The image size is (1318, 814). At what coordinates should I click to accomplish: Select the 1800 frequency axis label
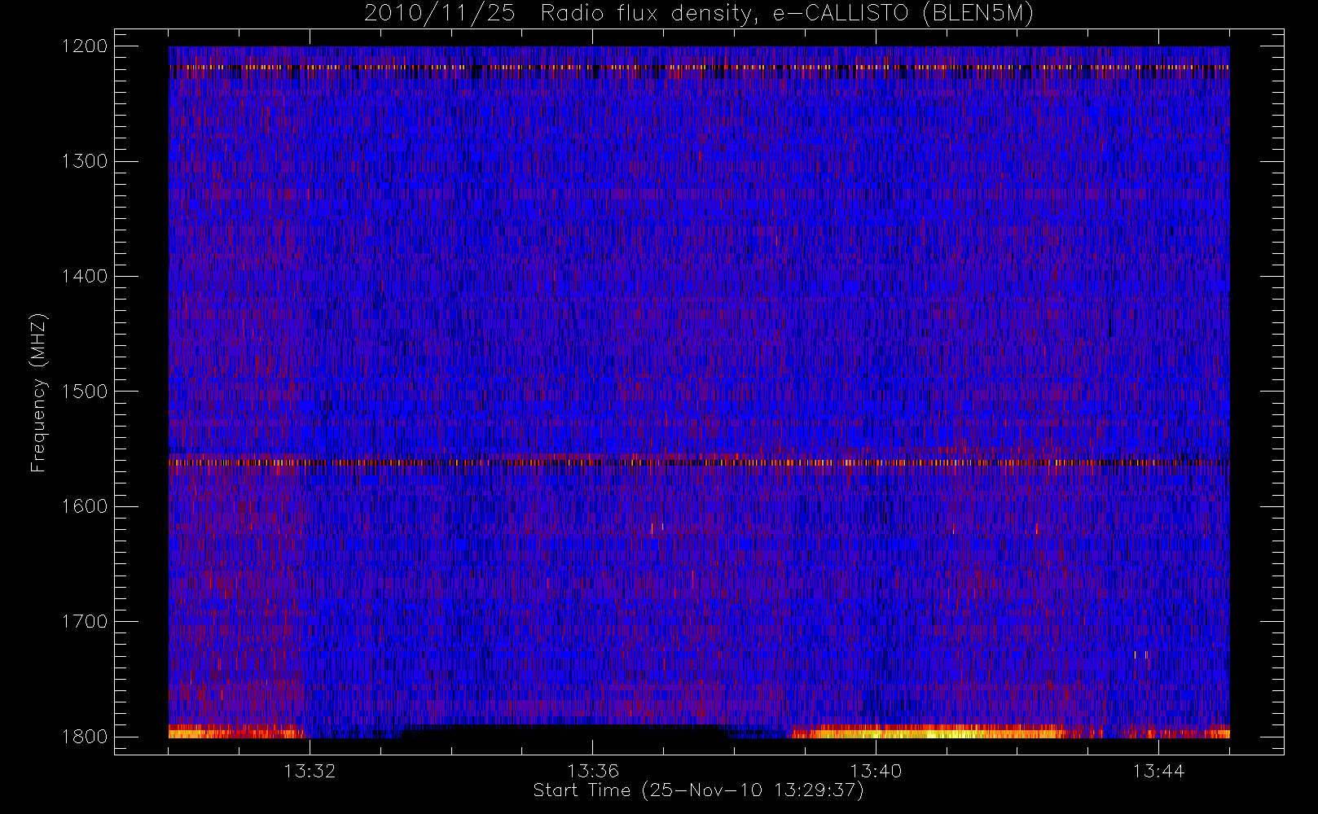[x=85, y=736]
